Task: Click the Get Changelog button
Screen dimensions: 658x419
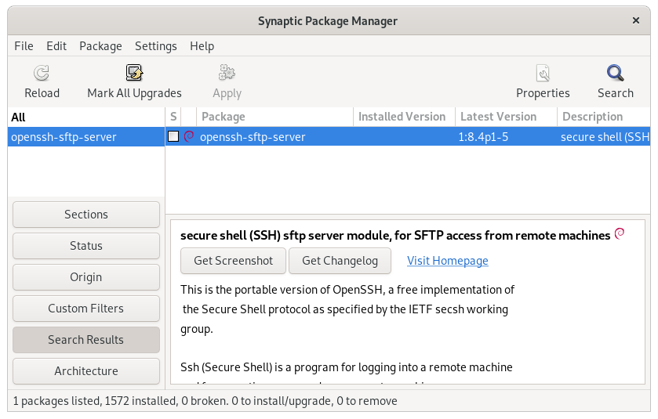Action: tap(340, 261)
